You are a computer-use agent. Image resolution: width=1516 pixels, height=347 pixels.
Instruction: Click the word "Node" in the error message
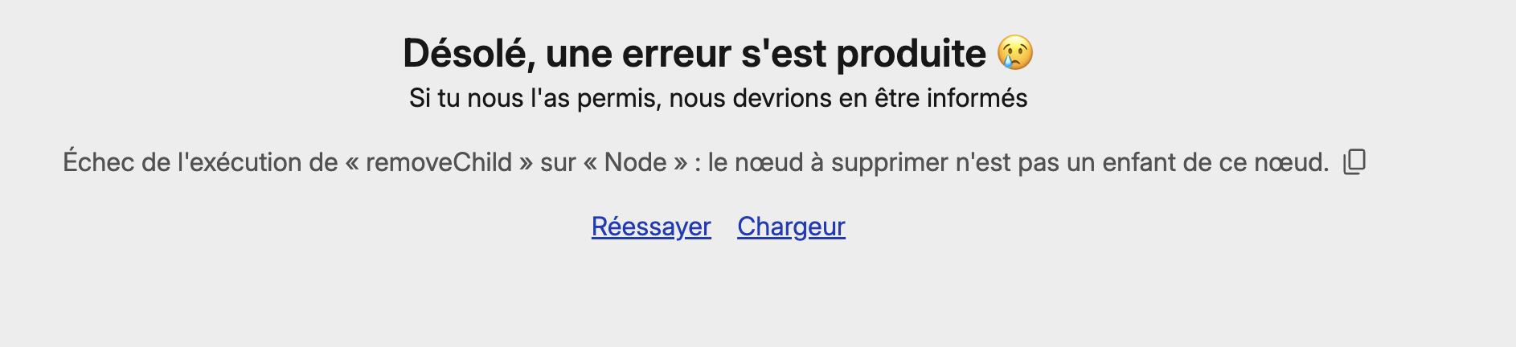tap(635, 162)
